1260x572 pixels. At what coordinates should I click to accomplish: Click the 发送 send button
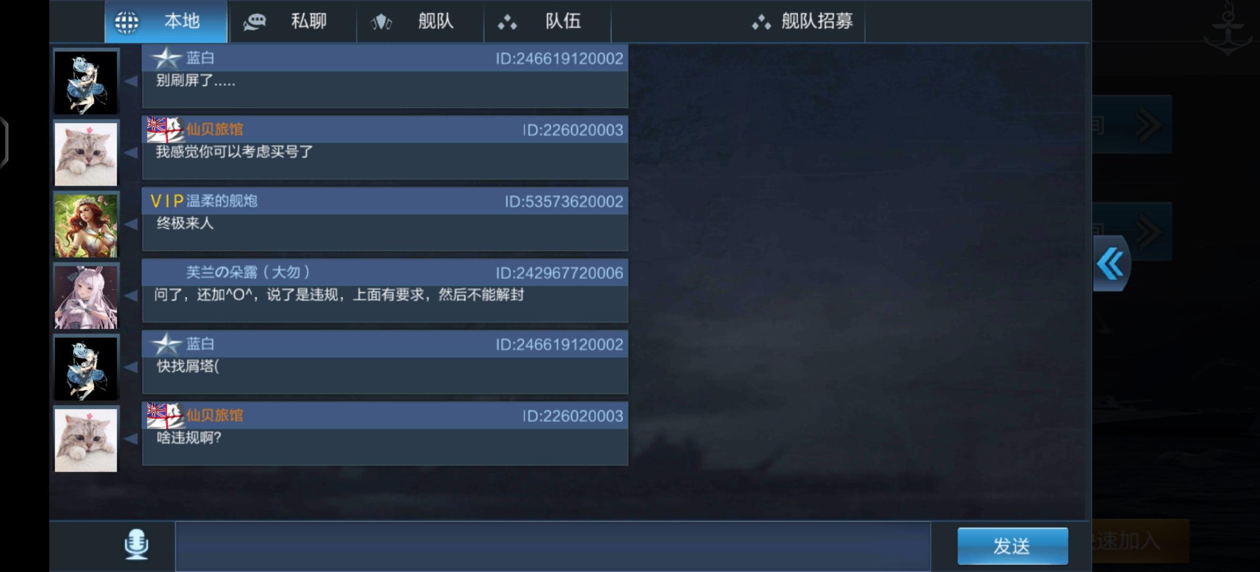(1012, 546)
